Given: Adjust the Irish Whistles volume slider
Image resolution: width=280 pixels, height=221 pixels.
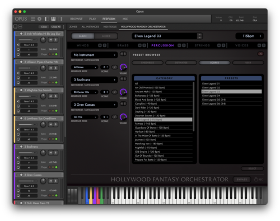Looking at the screenshot, I should [x=27, y=40].
